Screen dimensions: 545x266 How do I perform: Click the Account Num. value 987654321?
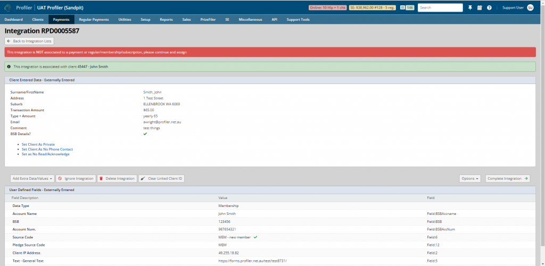pyautogui.click(x=227, y=229)
